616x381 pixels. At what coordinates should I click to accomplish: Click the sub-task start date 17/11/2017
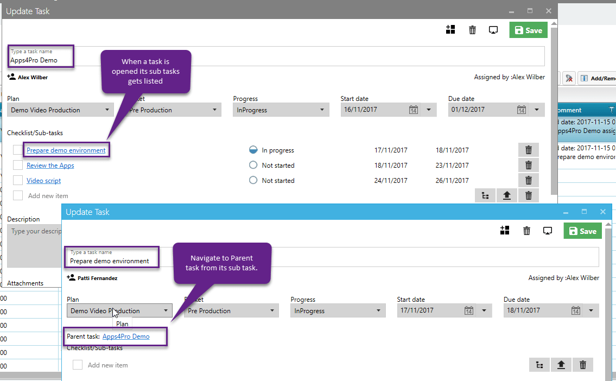391,150
